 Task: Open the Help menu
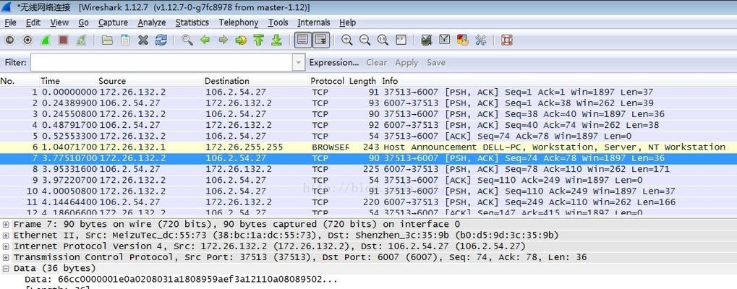[347, 22]
